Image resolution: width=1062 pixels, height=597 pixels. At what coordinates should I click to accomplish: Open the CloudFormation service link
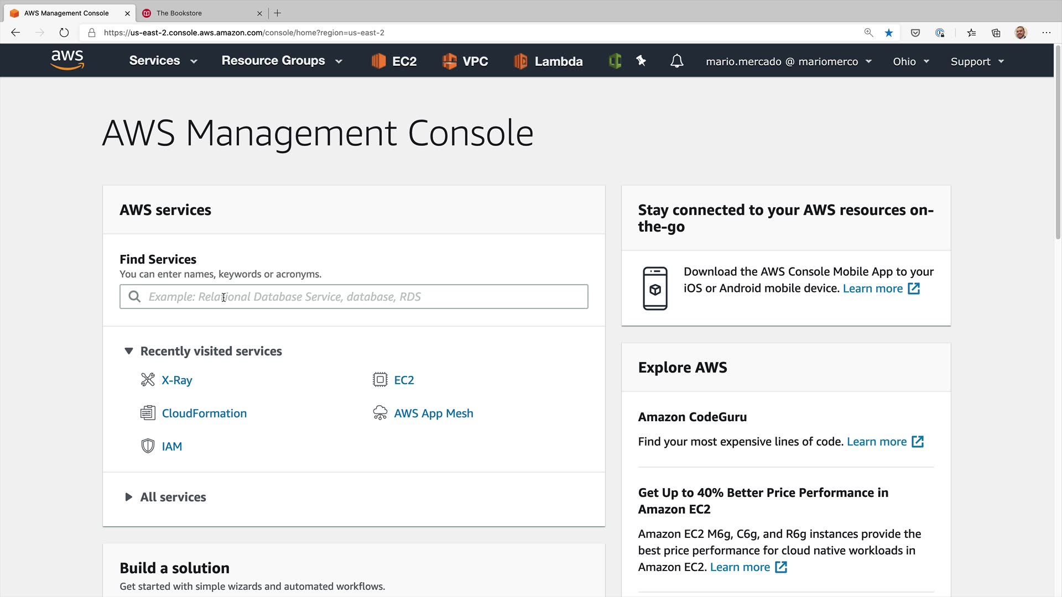coord(204,413)
